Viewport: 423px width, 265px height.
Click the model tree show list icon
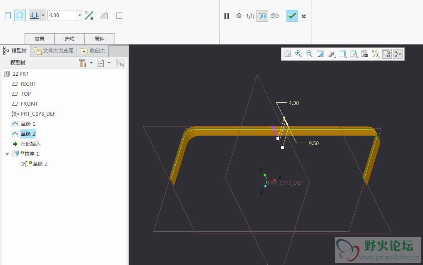click(x=100, y=63)
